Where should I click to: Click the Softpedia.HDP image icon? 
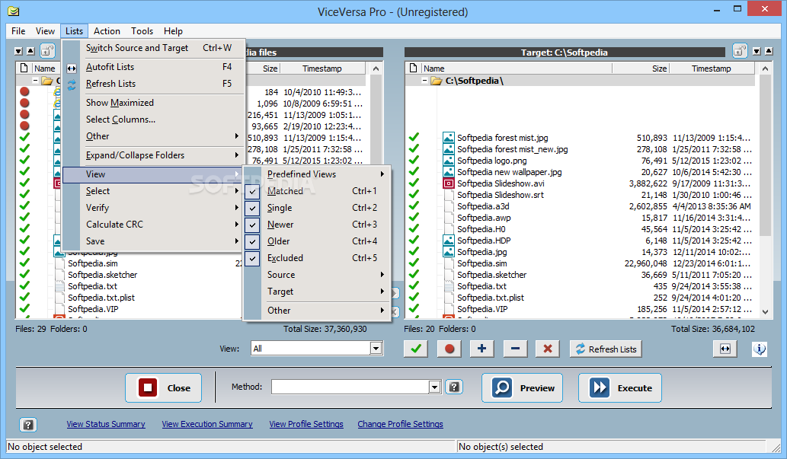click(448, 241)
